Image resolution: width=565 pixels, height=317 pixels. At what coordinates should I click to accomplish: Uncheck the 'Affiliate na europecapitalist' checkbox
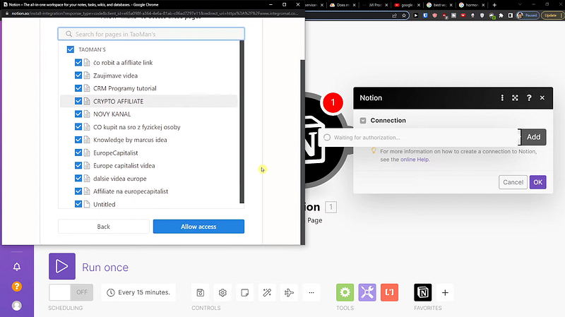pos(78,191)
